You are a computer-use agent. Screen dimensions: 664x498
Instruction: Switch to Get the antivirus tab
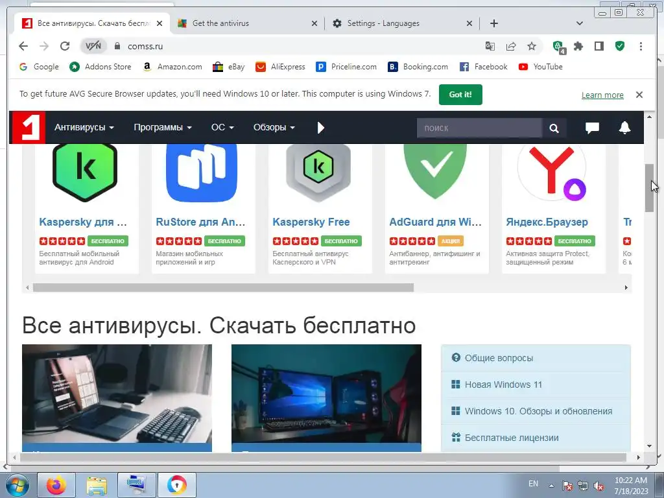pos(247,23)
